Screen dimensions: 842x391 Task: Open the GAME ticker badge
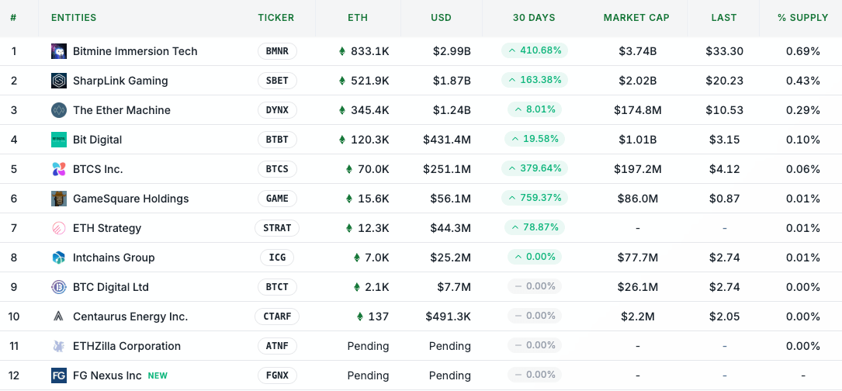pos(277,199)
